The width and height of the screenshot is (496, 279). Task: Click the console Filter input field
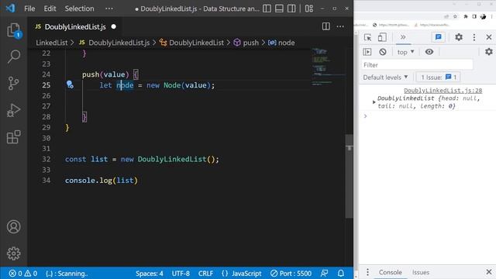coord(418,65)
